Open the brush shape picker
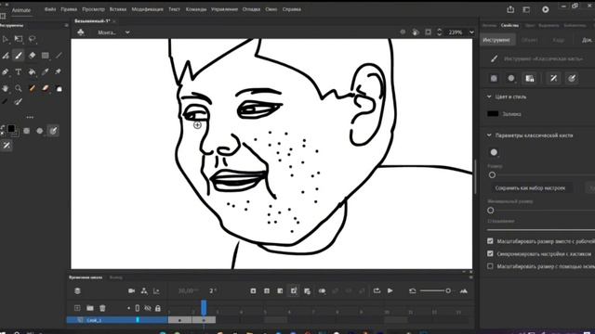 click(494, 152)
